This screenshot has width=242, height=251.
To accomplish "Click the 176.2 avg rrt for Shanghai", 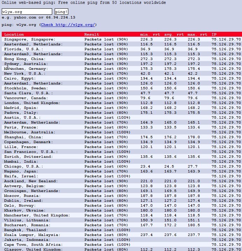I will coord(170,137).
